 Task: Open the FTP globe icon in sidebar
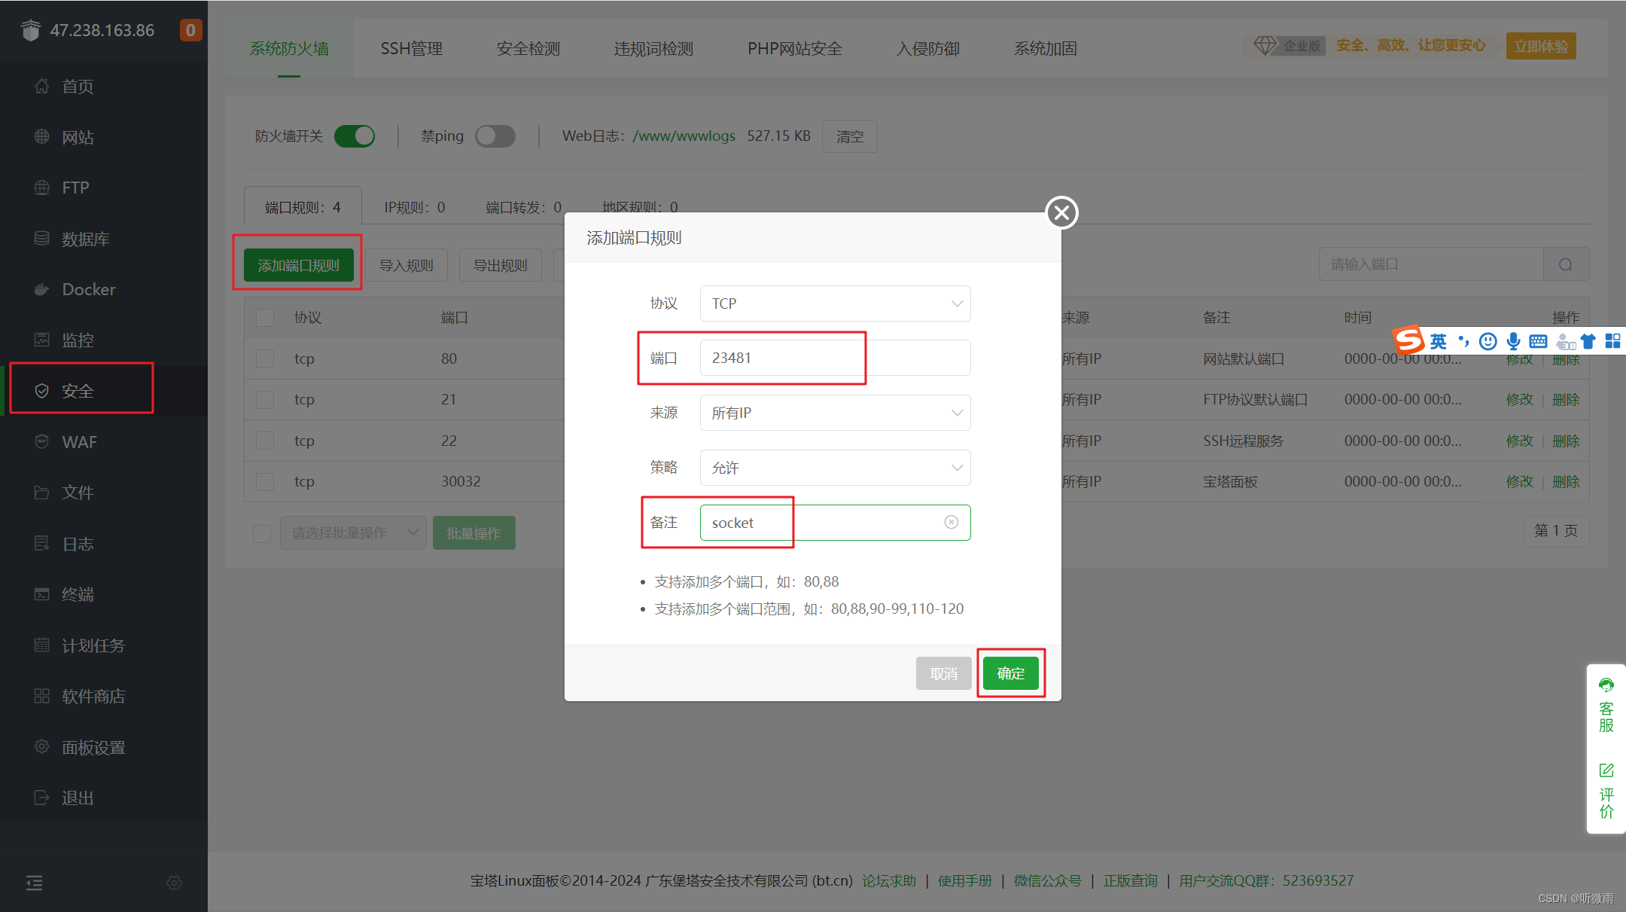click(42, 188)
